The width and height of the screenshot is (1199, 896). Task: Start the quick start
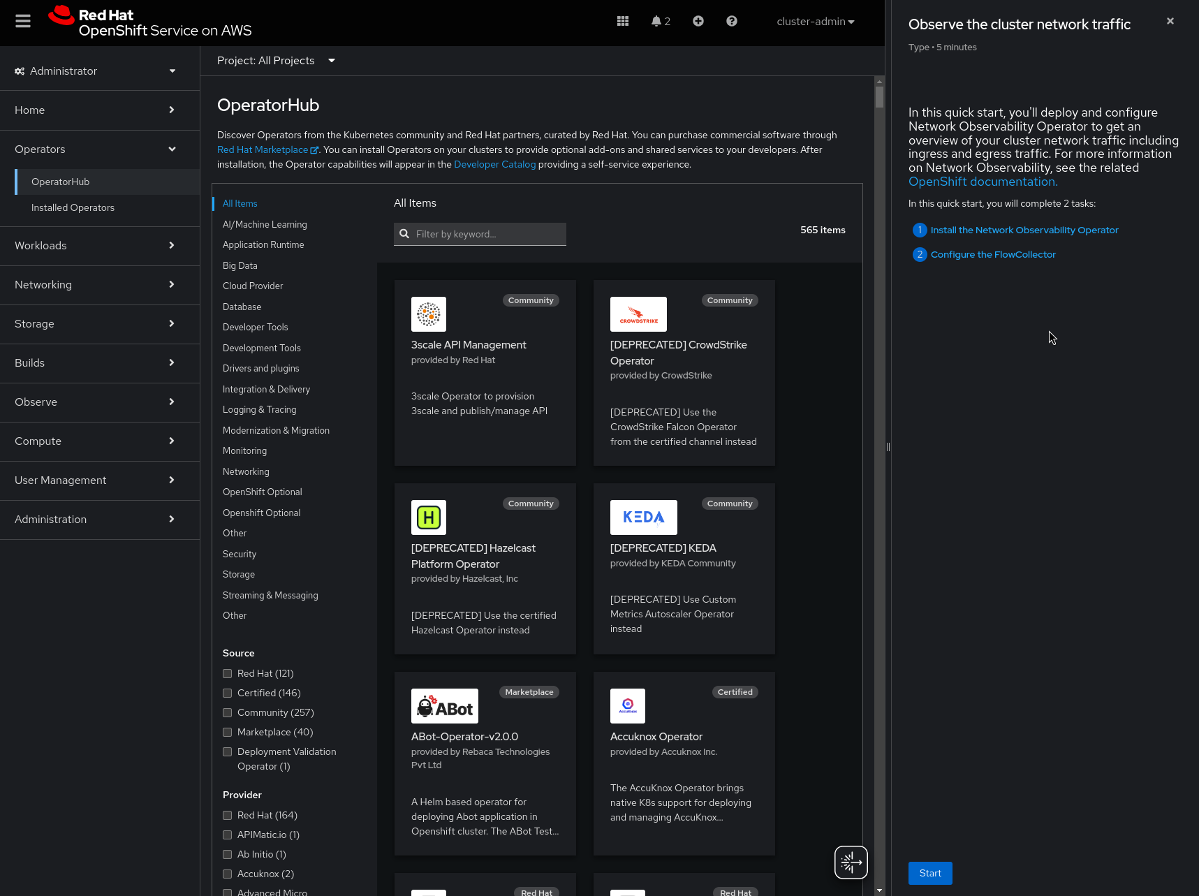pyautogui.click(x=930, y=873)
